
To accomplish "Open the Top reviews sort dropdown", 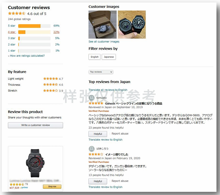I will click(x=101, y=72).
